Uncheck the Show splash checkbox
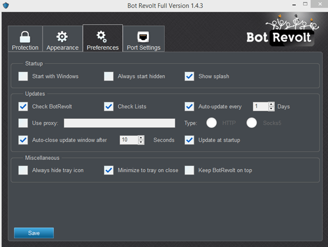The image size is (328, 247). [x=189, y=77]
